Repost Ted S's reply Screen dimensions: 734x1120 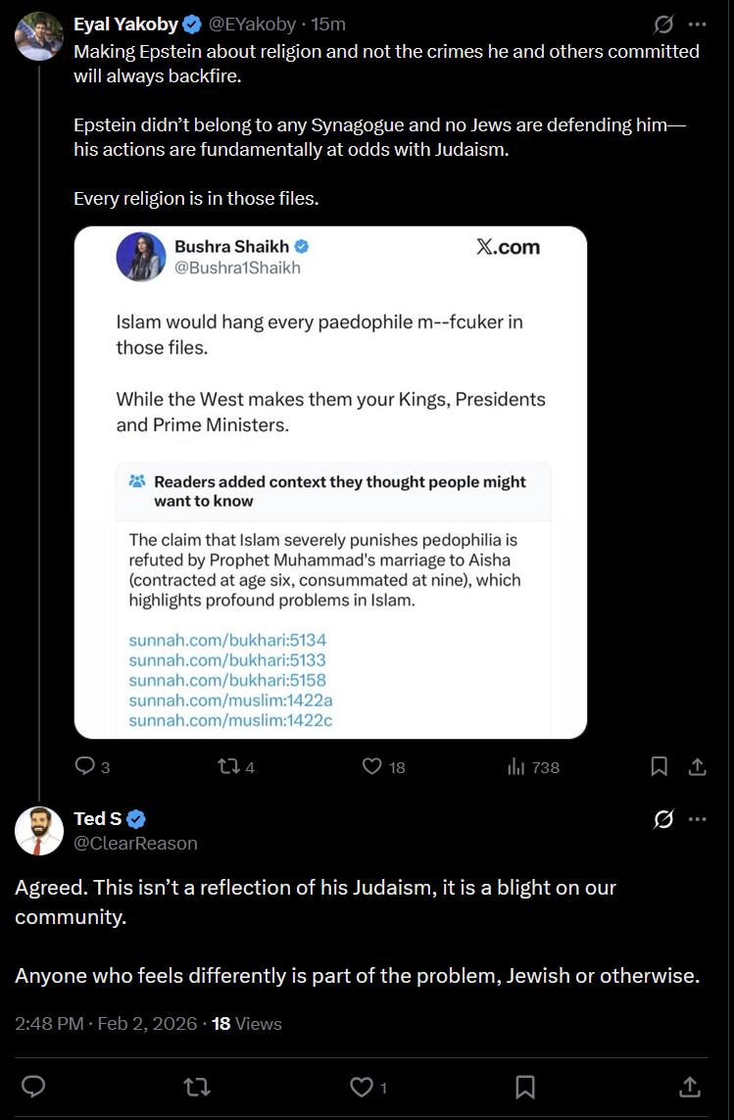[196, 1086]
